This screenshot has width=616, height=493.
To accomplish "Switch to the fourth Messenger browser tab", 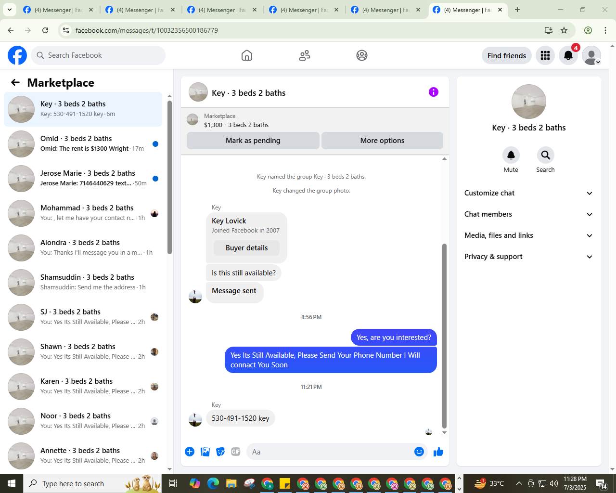I will 304,10.
